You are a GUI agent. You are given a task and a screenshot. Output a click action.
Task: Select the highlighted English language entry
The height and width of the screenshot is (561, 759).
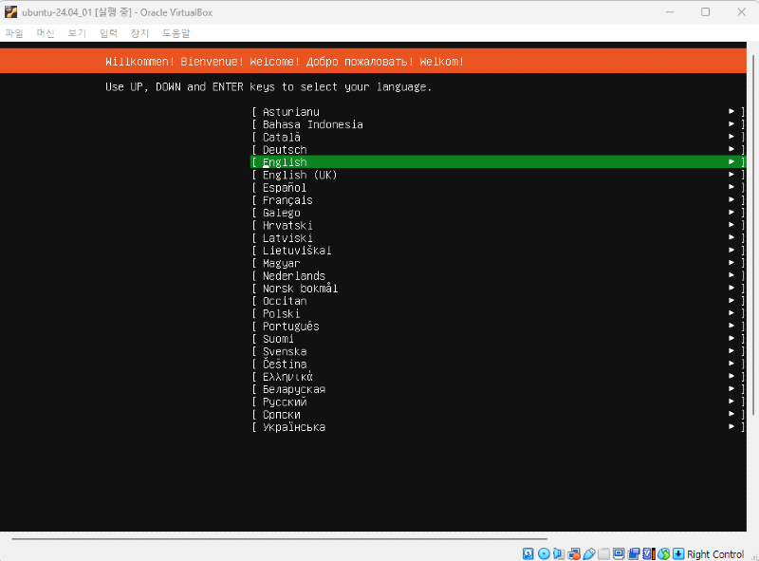[285, 162]
